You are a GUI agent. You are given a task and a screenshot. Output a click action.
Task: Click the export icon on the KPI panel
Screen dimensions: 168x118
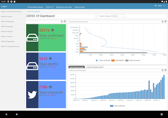tap(62, 22)
